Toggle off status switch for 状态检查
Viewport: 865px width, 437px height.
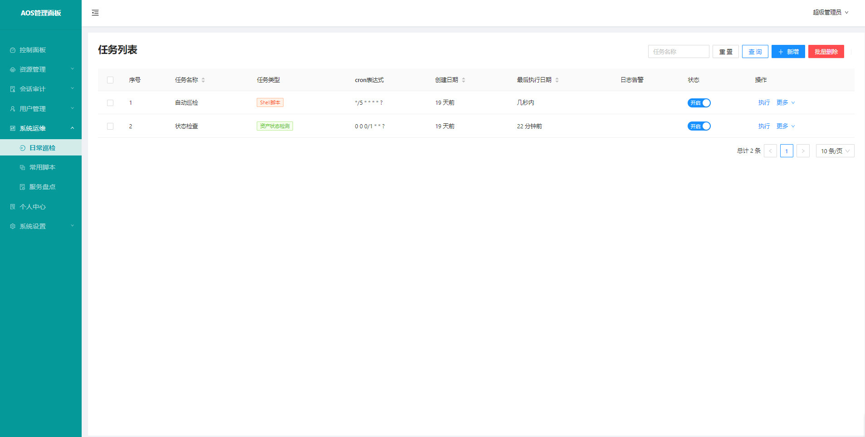[x=699, y=126]
